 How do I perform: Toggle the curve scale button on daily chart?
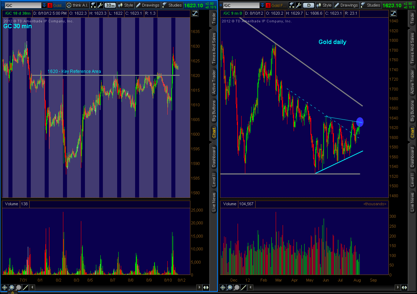click(392, 14)
